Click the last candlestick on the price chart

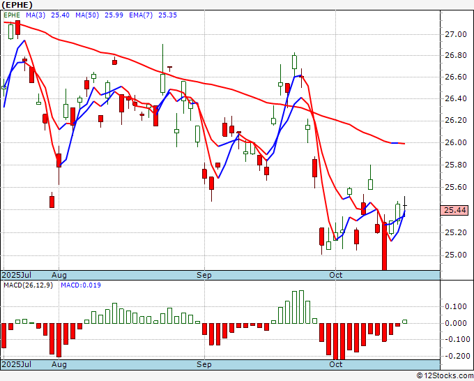[x=405, y=206]
